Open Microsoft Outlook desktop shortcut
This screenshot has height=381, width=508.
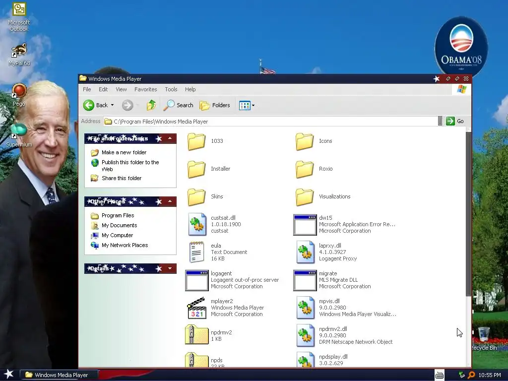pos(19,17)
